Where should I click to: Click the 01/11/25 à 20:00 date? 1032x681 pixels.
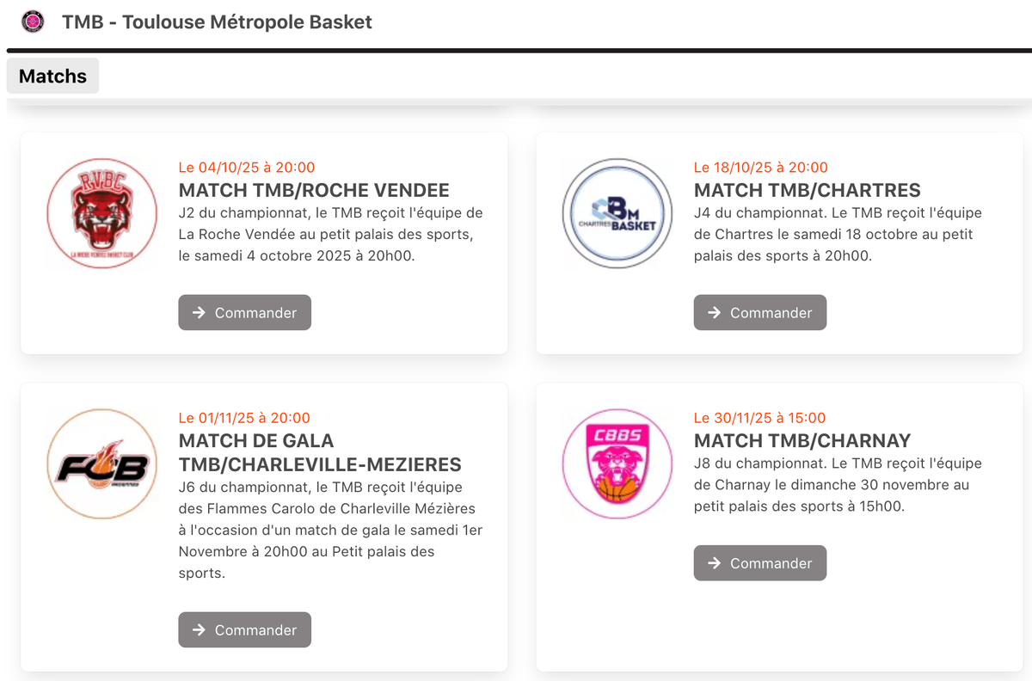point(244,419)
